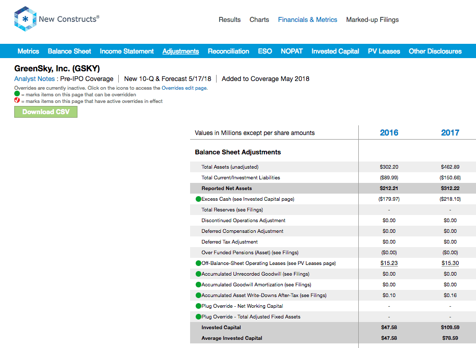Open the Analyst Notes link

[34, 79]
